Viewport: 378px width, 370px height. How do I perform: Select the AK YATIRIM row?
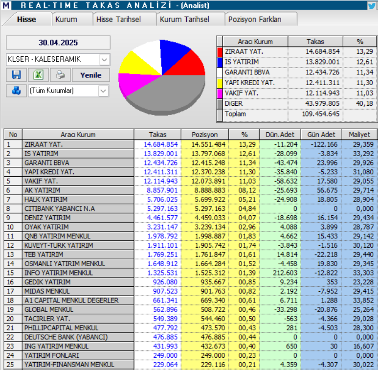190,190
